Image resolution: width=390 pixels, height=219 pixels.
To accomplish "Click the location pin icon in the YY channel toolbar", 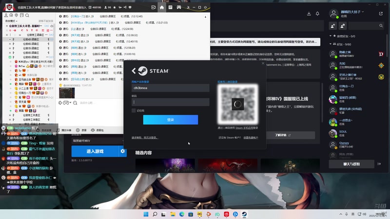I will pyautogui.click(x=17, y=16).
